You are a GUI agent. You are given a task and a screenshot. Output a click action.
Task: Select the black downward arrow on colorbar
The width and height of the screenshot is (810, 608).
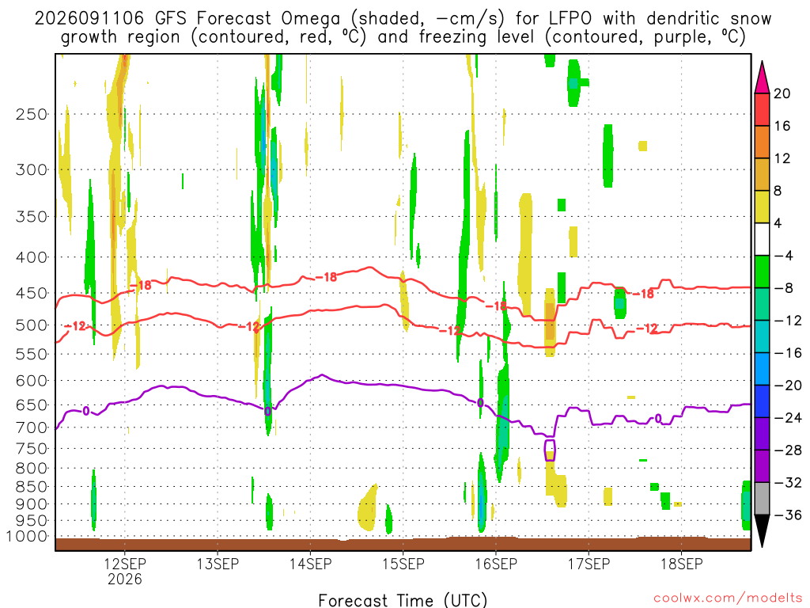click(762, 530)
